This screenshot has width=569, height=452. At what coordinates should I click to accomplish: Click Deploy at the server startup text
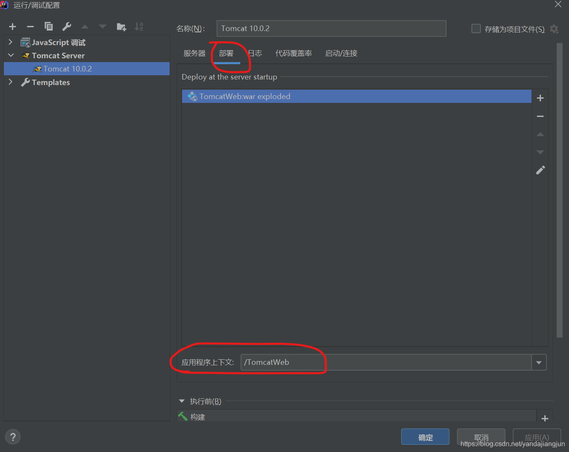coord(229,77)
